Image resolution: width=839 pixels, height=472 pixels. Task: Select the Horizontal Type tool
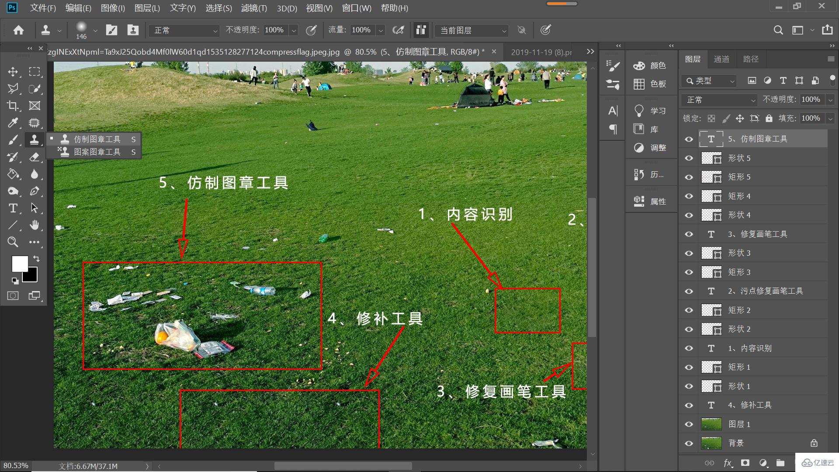click(13, 208)
